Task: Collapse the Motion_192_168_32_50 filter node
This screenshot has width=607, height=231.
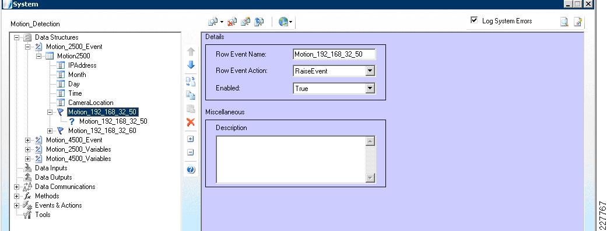Action: (x=50, y=112)
